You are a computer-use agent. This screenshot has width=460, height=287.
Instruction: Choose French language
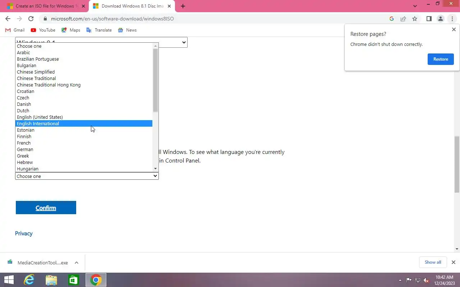pos(84,143)
